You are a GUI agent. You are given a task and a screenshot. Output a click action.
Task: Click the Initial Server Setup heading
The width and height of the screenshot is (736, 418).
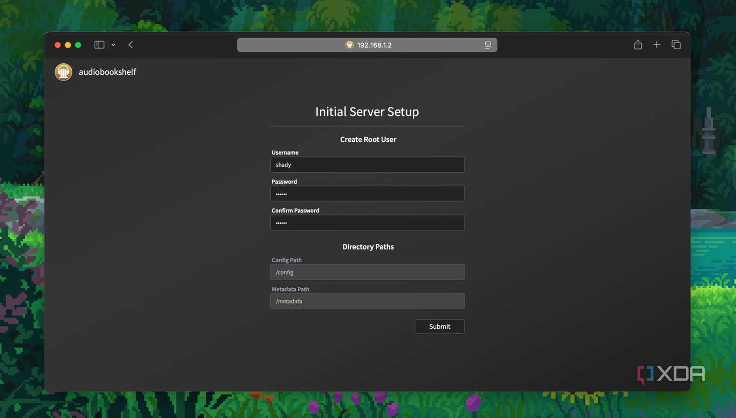pyautogui.click(x=367, y=111)
